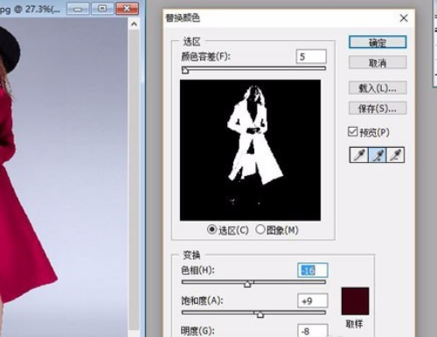Click the document window vertical scrollbar
Viewport: 437px width, 337px height.
pos(134,179)
